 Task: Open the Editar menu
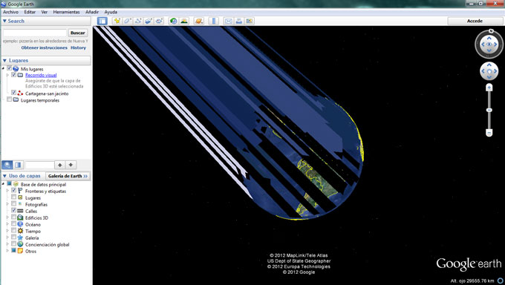coord(30,12)
